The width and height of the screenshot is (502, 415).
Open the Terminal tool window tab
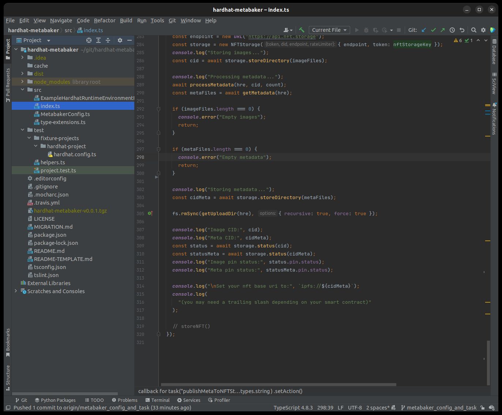point(157,400)
